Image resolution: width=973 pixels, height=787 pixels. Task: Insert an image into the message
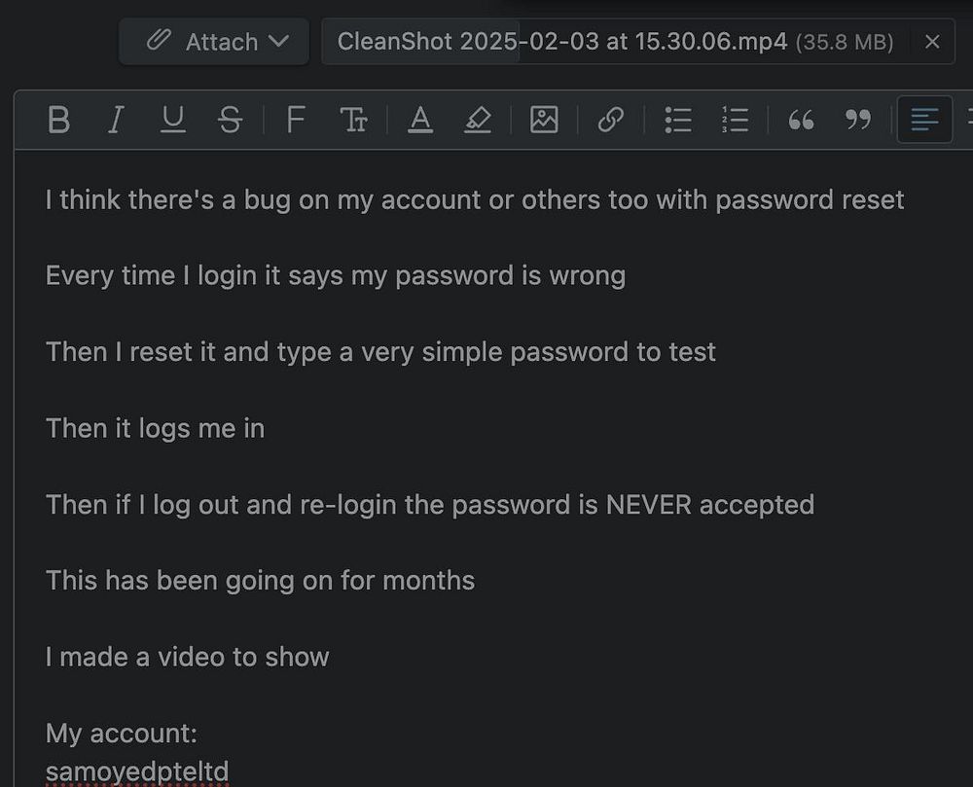[x=544, y=120]
